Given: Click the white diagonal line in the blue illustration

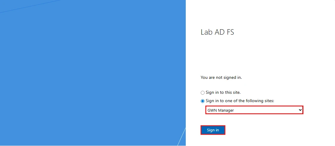Looking at the screenshot, I should point(182,136).
